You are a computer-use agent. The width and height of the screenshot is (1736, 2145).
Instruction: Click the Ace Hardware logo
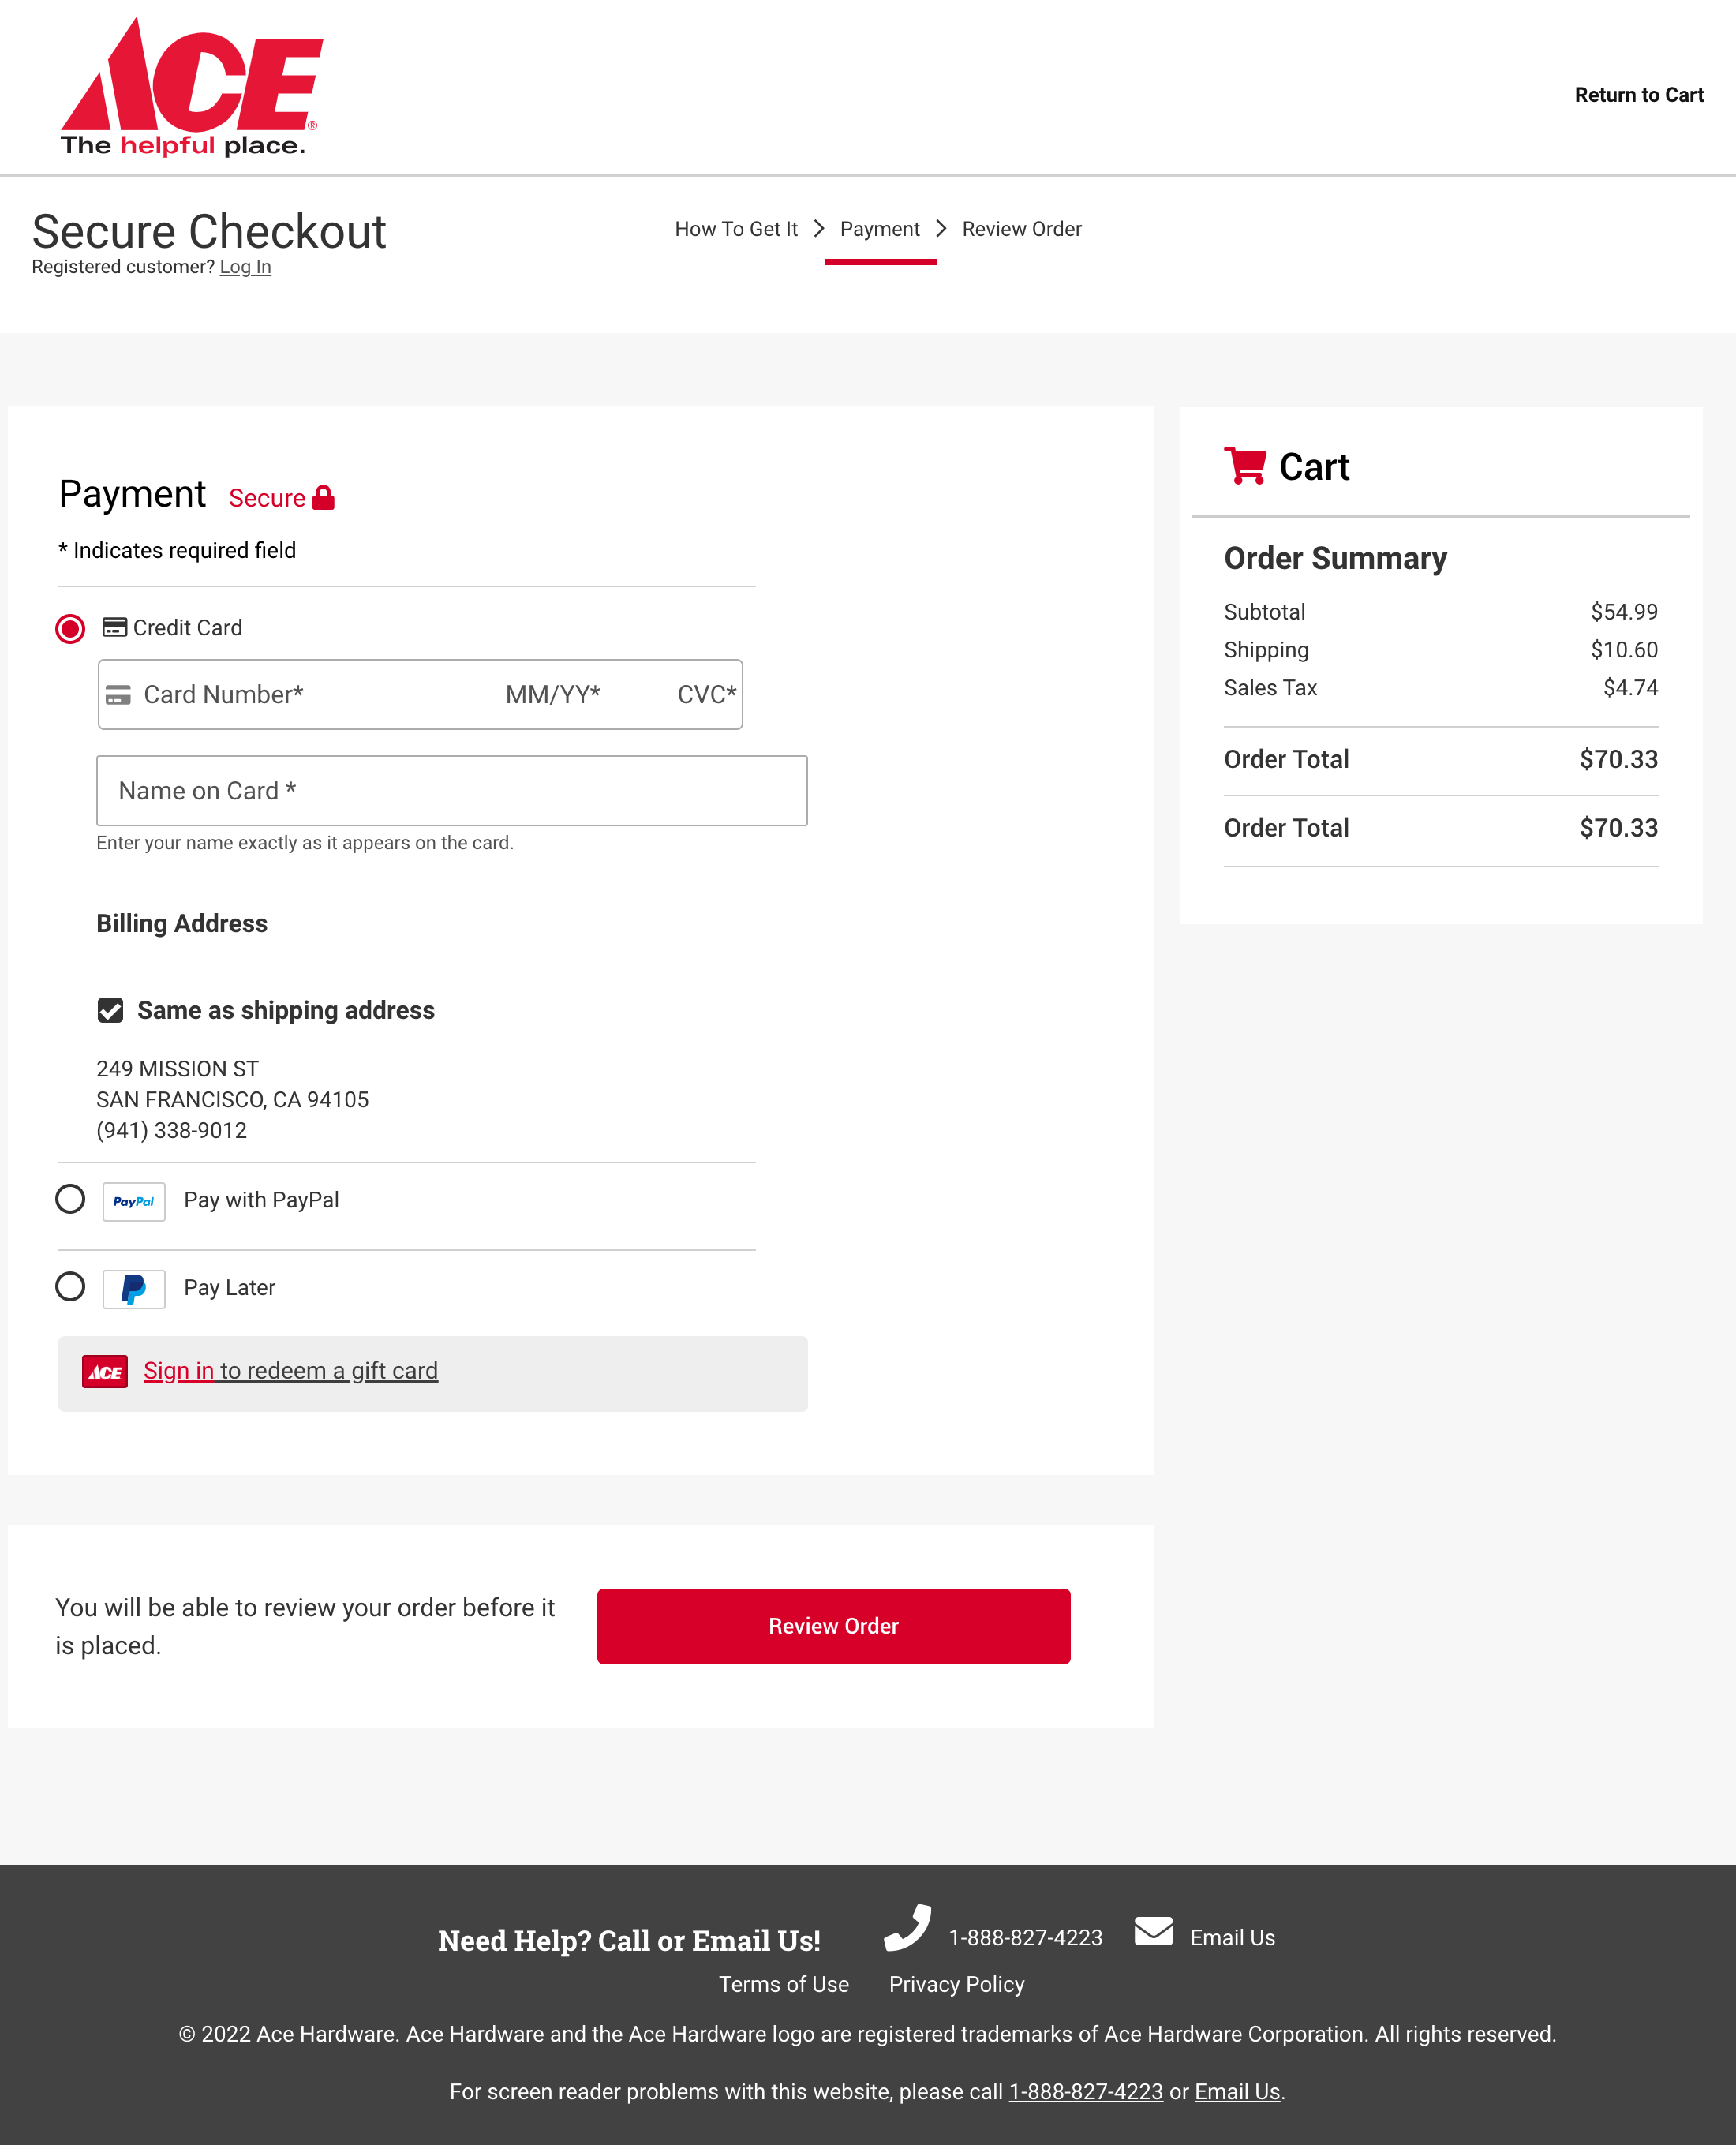pyautogui.click(x=191, y=88)
